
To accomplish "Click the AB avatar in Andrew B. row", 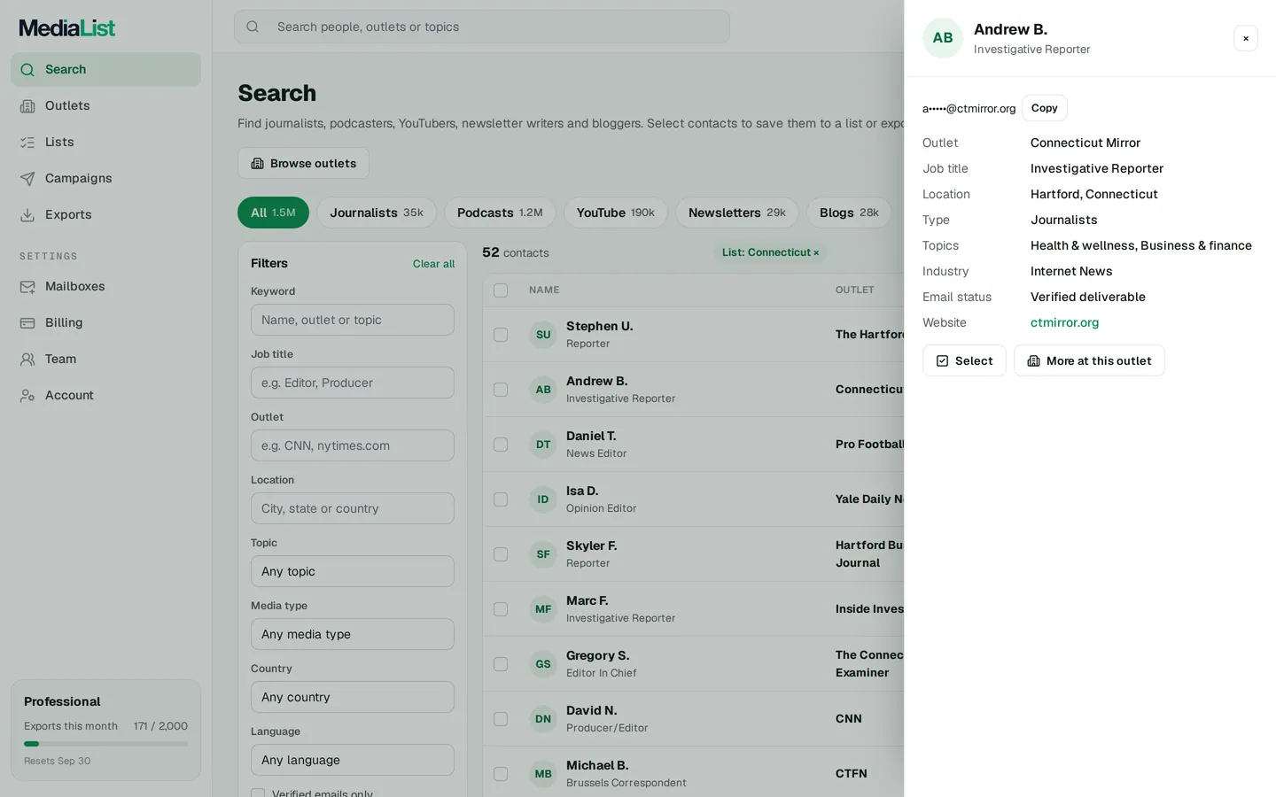I will pyautogui.click(x=543, y=390).
